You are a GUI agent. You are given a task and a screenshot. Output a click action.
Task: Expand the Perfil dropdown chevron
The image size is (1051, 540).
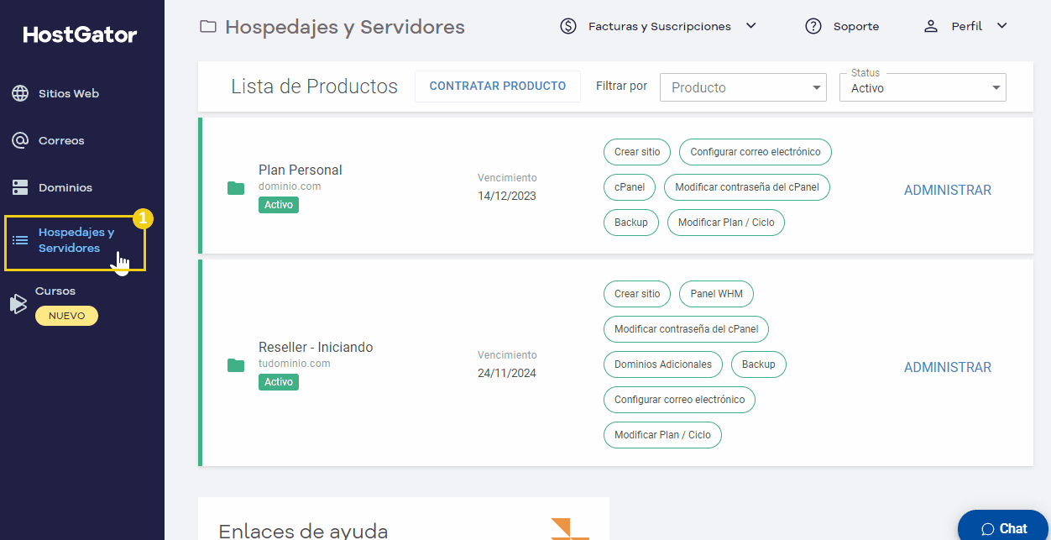[1001, 25]
